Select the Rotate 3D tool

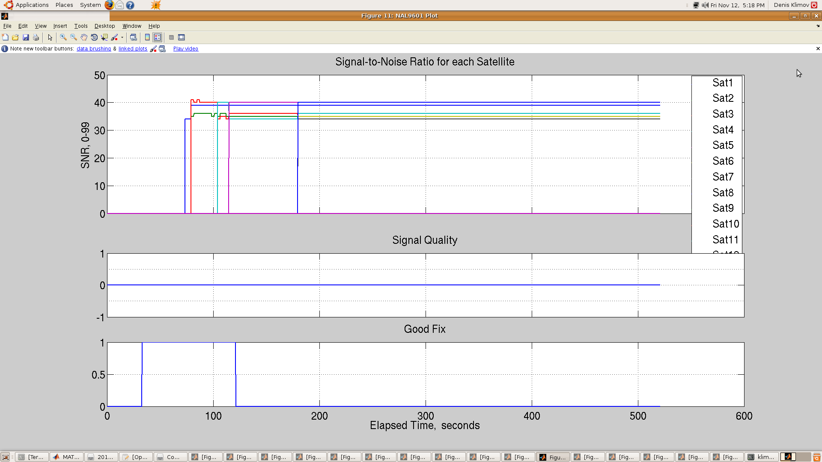[x=94, y=38]
